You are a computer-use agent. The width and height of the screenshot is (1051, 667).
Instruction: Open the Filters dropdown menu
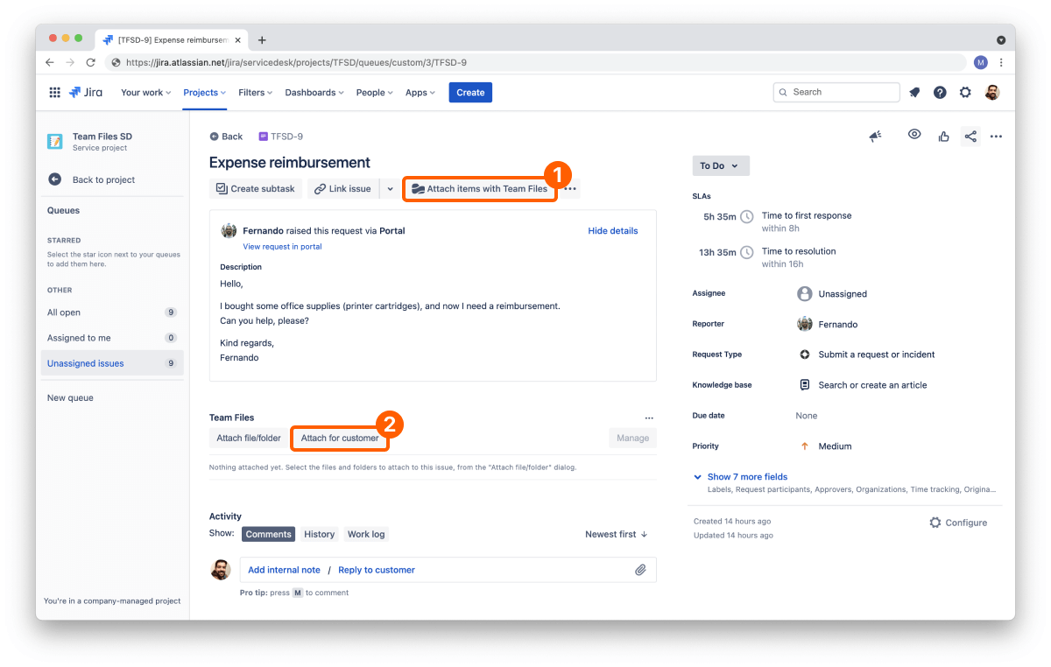(x=256, y=93)
